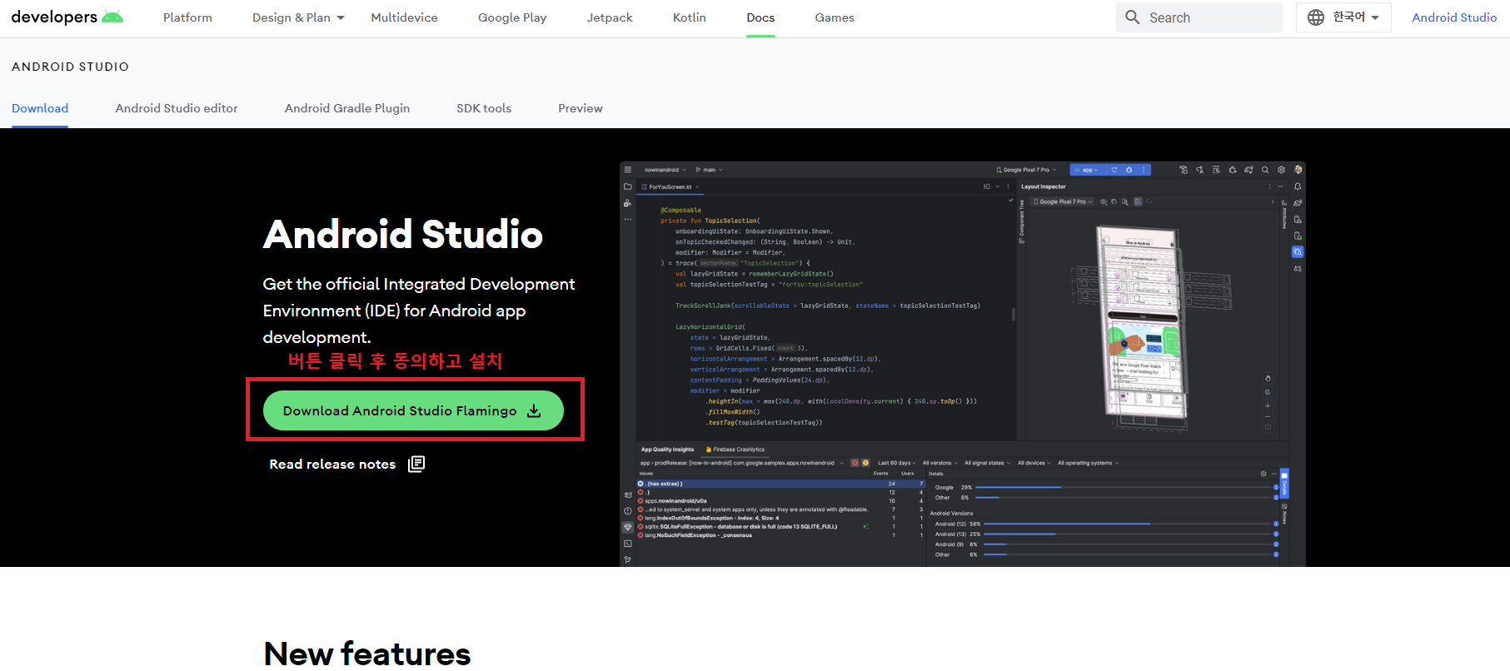1510x671 pixels.
Task: Click the Android Studio hero heading text
Action: (403, 235)
